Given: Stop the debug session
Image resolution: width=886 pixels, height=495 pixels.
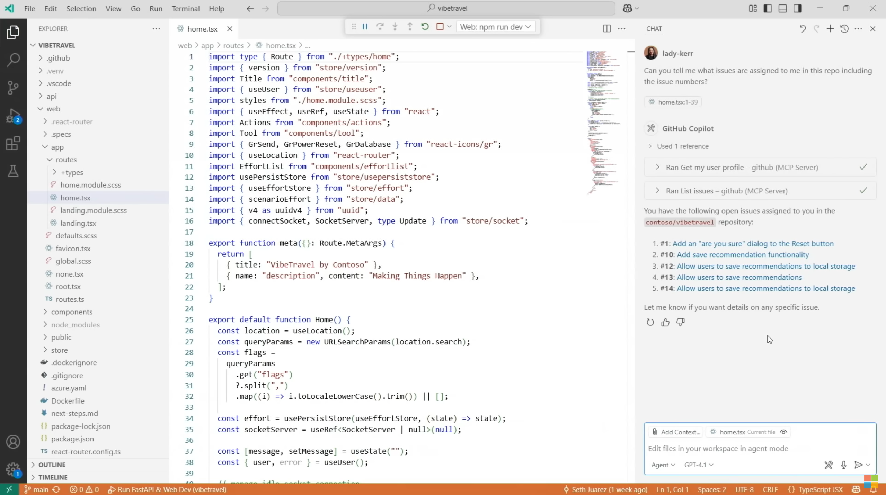Looking at the screenshot, I should click(x=440, y=27).
